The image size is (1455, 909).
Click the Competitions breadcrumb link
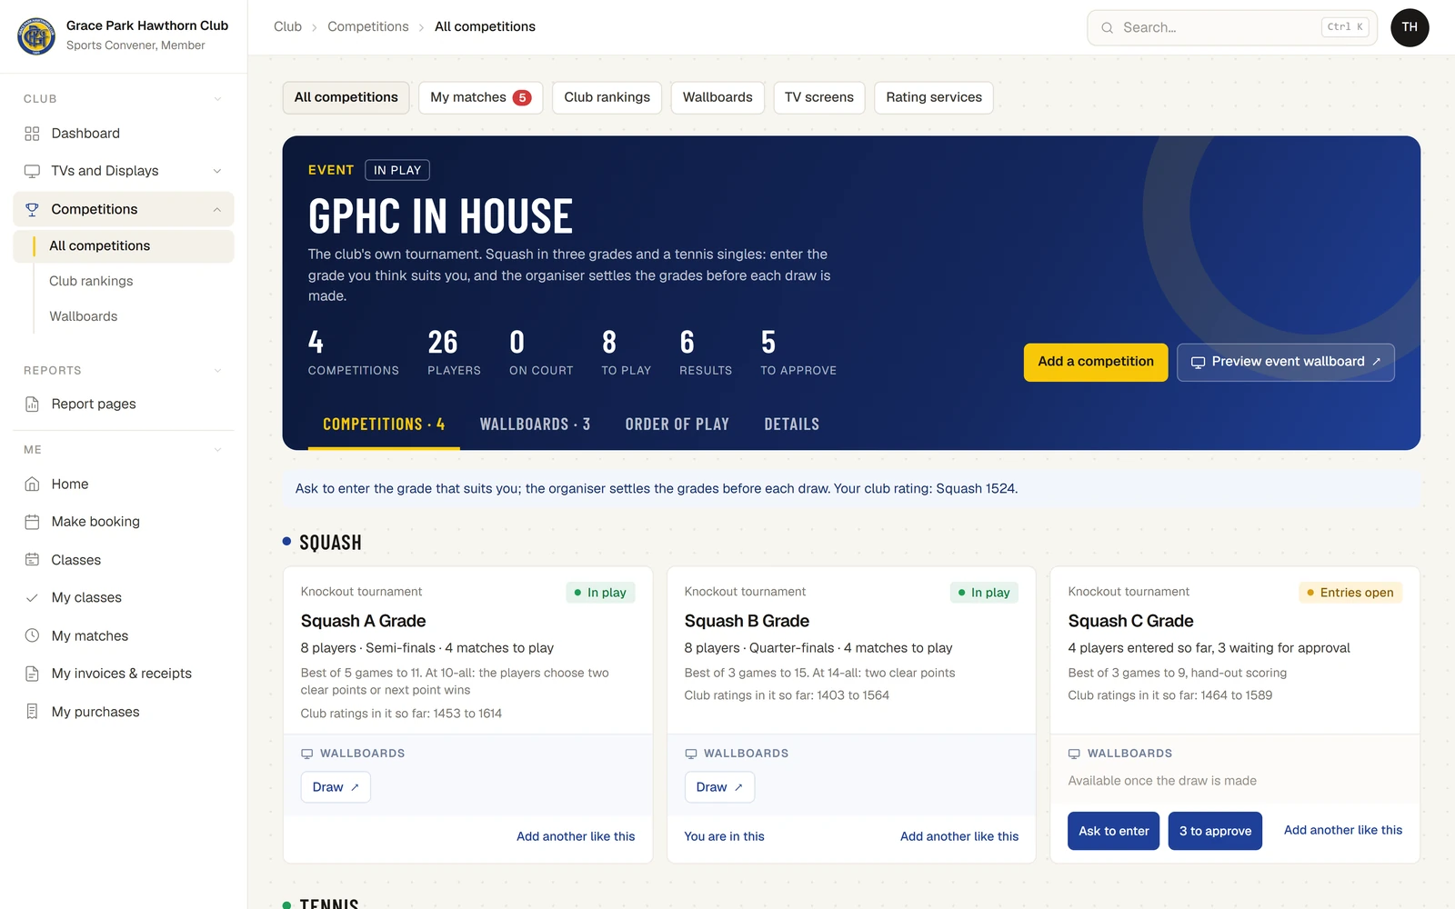tap(368, 27)
